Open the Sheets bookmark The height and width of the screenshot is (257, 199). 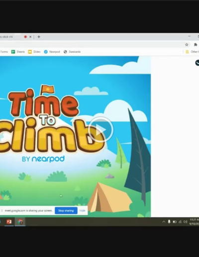click(x=18, y=52)
